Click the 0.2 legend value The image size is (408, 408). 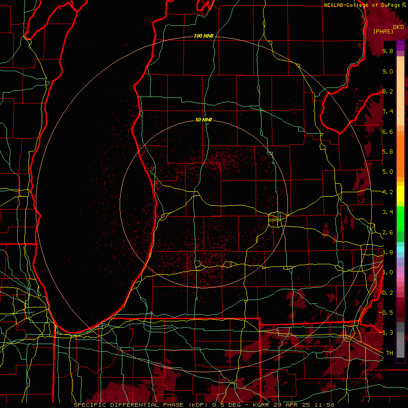point(388,293)
